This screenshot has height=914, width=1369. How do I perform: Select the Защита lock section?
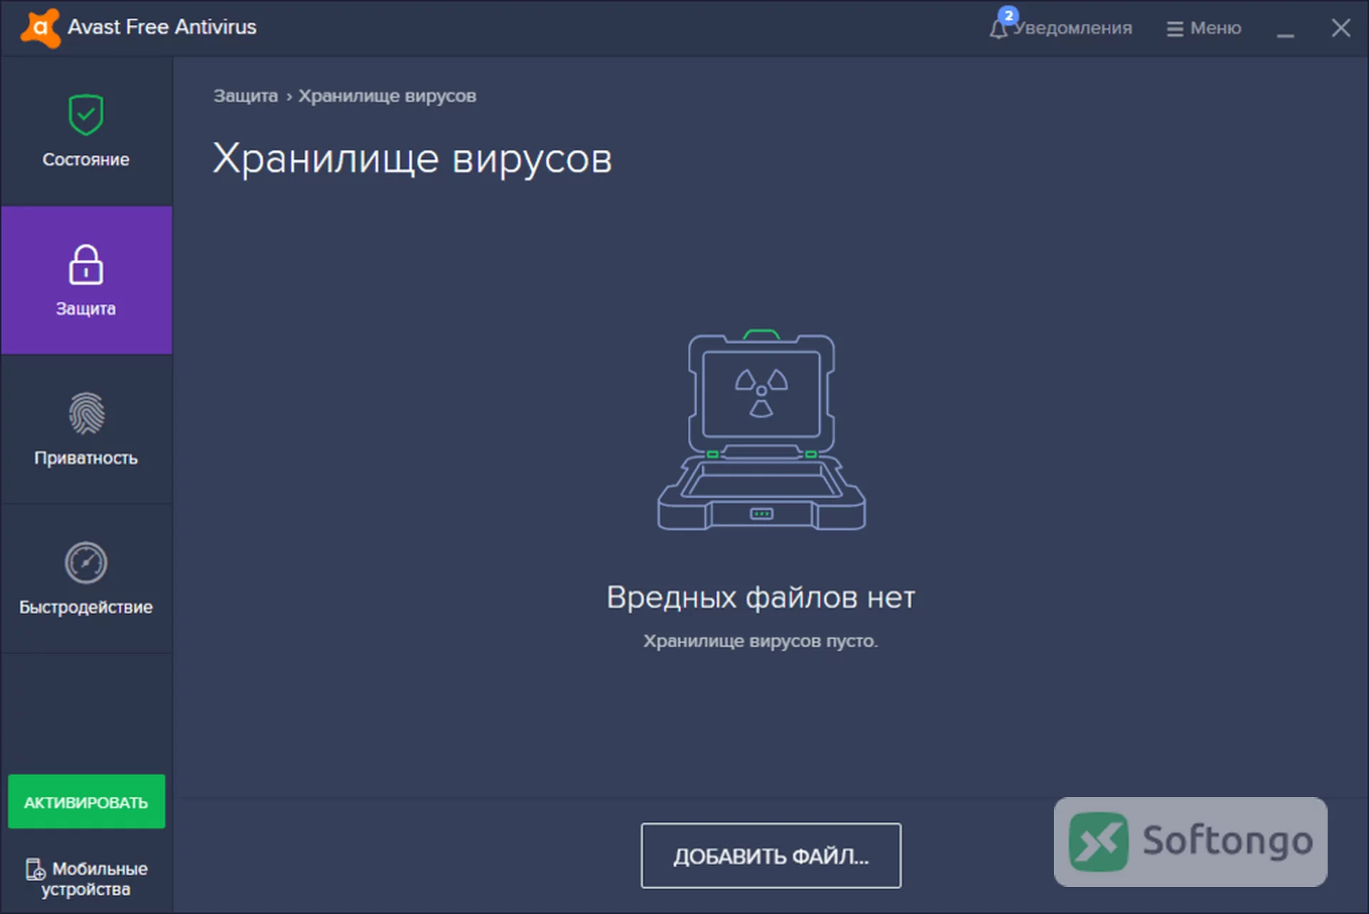coord(86,280)
